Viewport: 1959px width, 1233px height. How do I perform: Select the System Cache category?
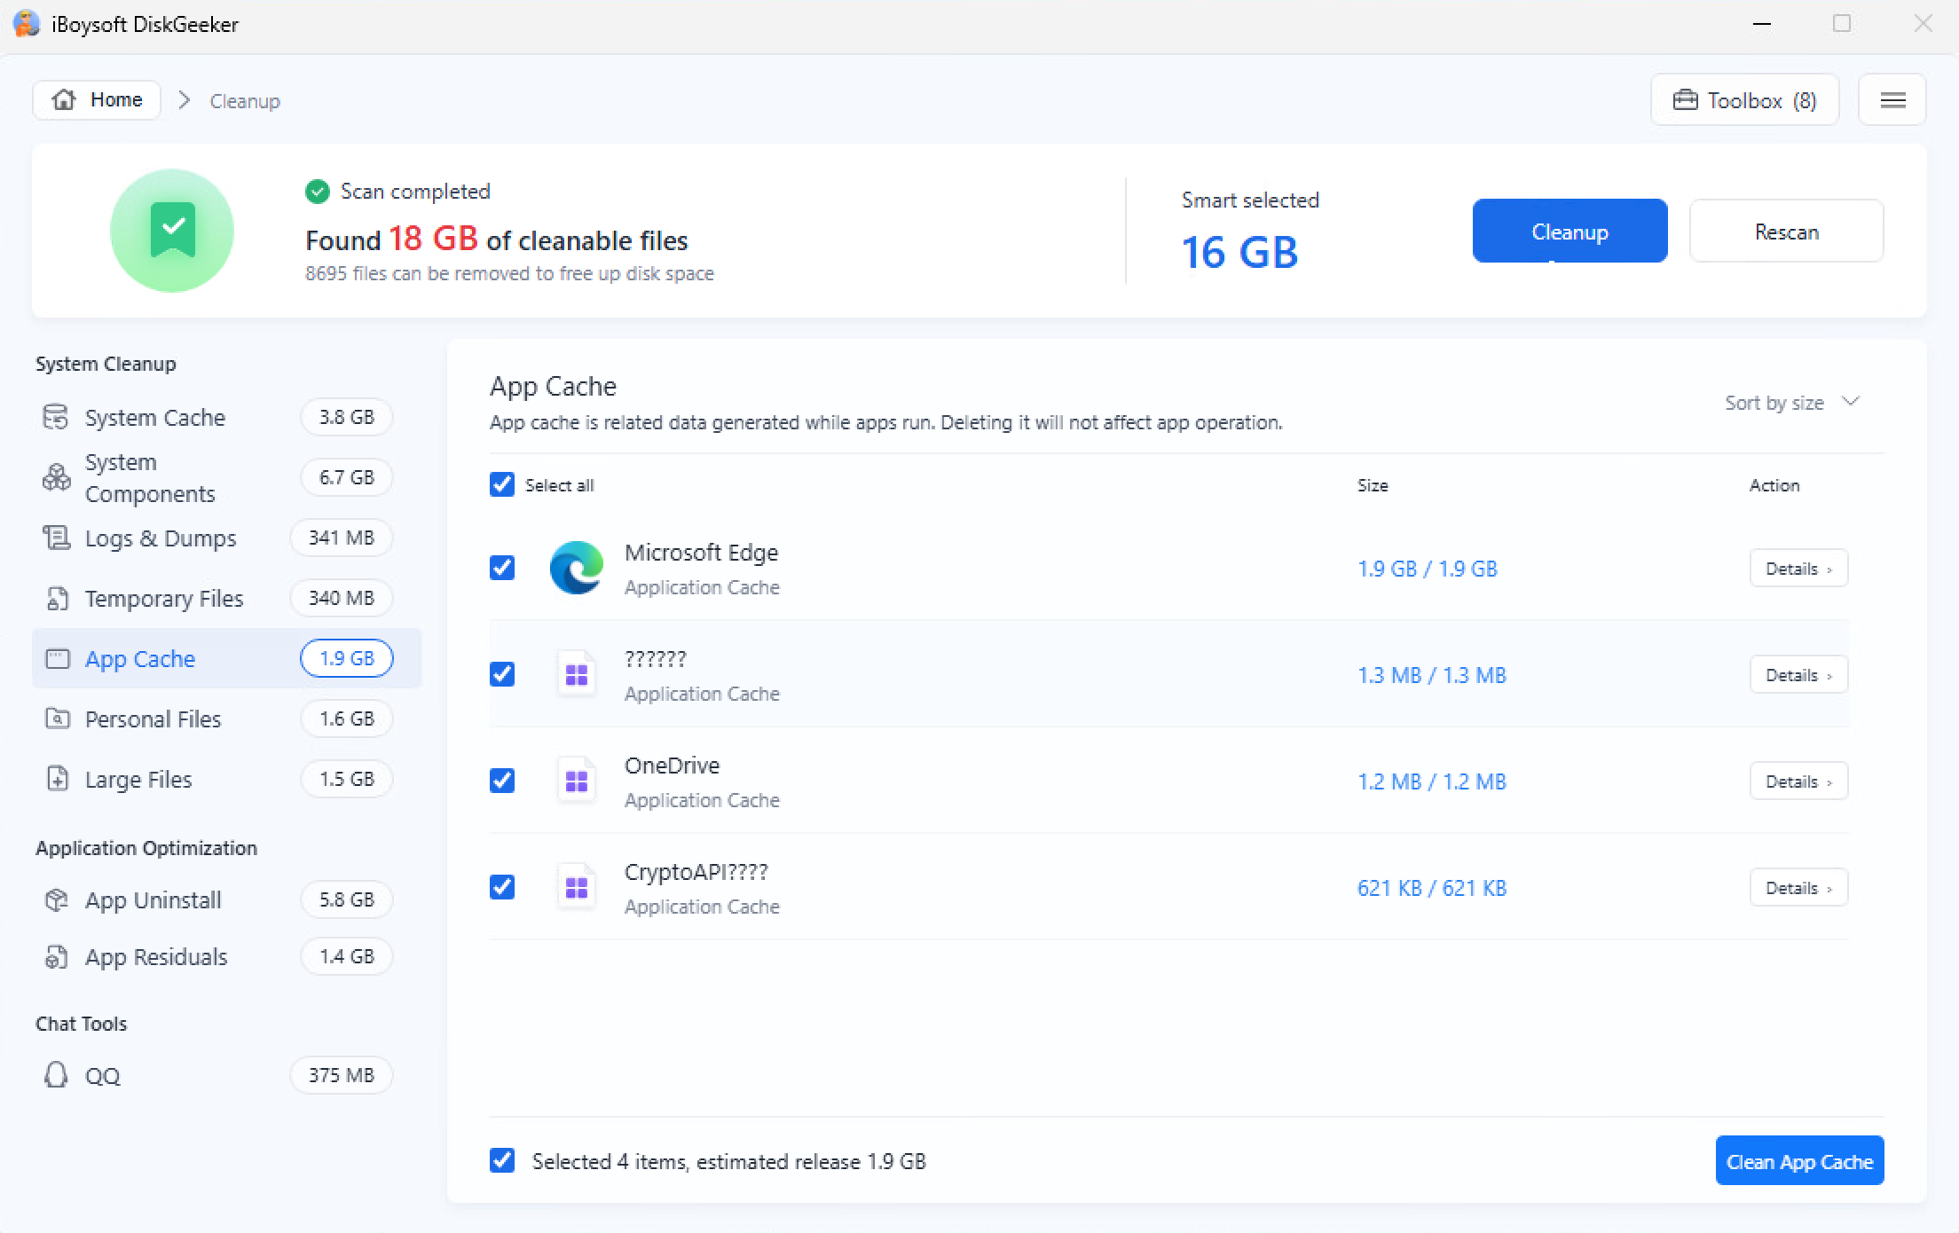[227, 417]
